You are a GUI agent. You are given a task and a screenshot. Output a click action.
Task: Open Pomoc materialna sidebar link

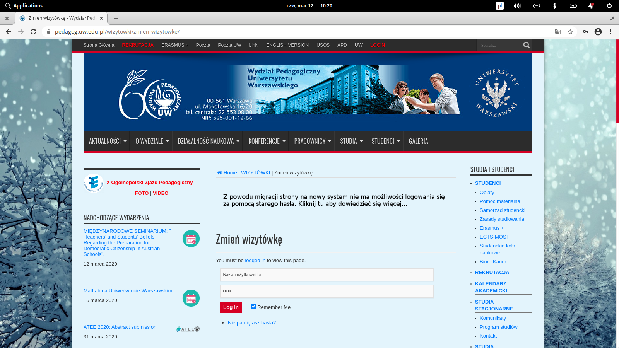point(500,201)
